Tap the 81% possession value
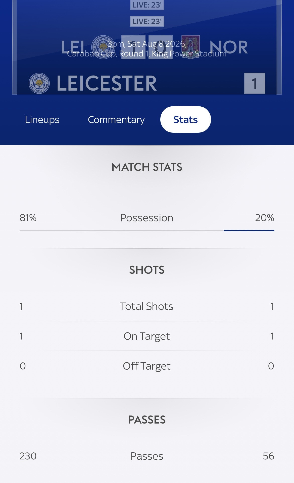Screen dimensions: 294x483 point(28,218)
